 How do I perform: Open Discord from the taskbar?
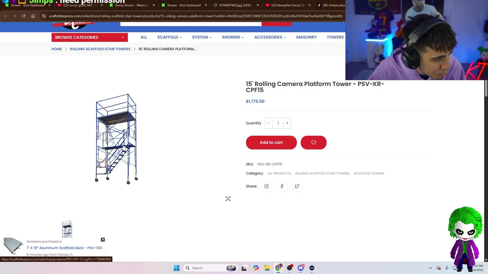[301, 268]
